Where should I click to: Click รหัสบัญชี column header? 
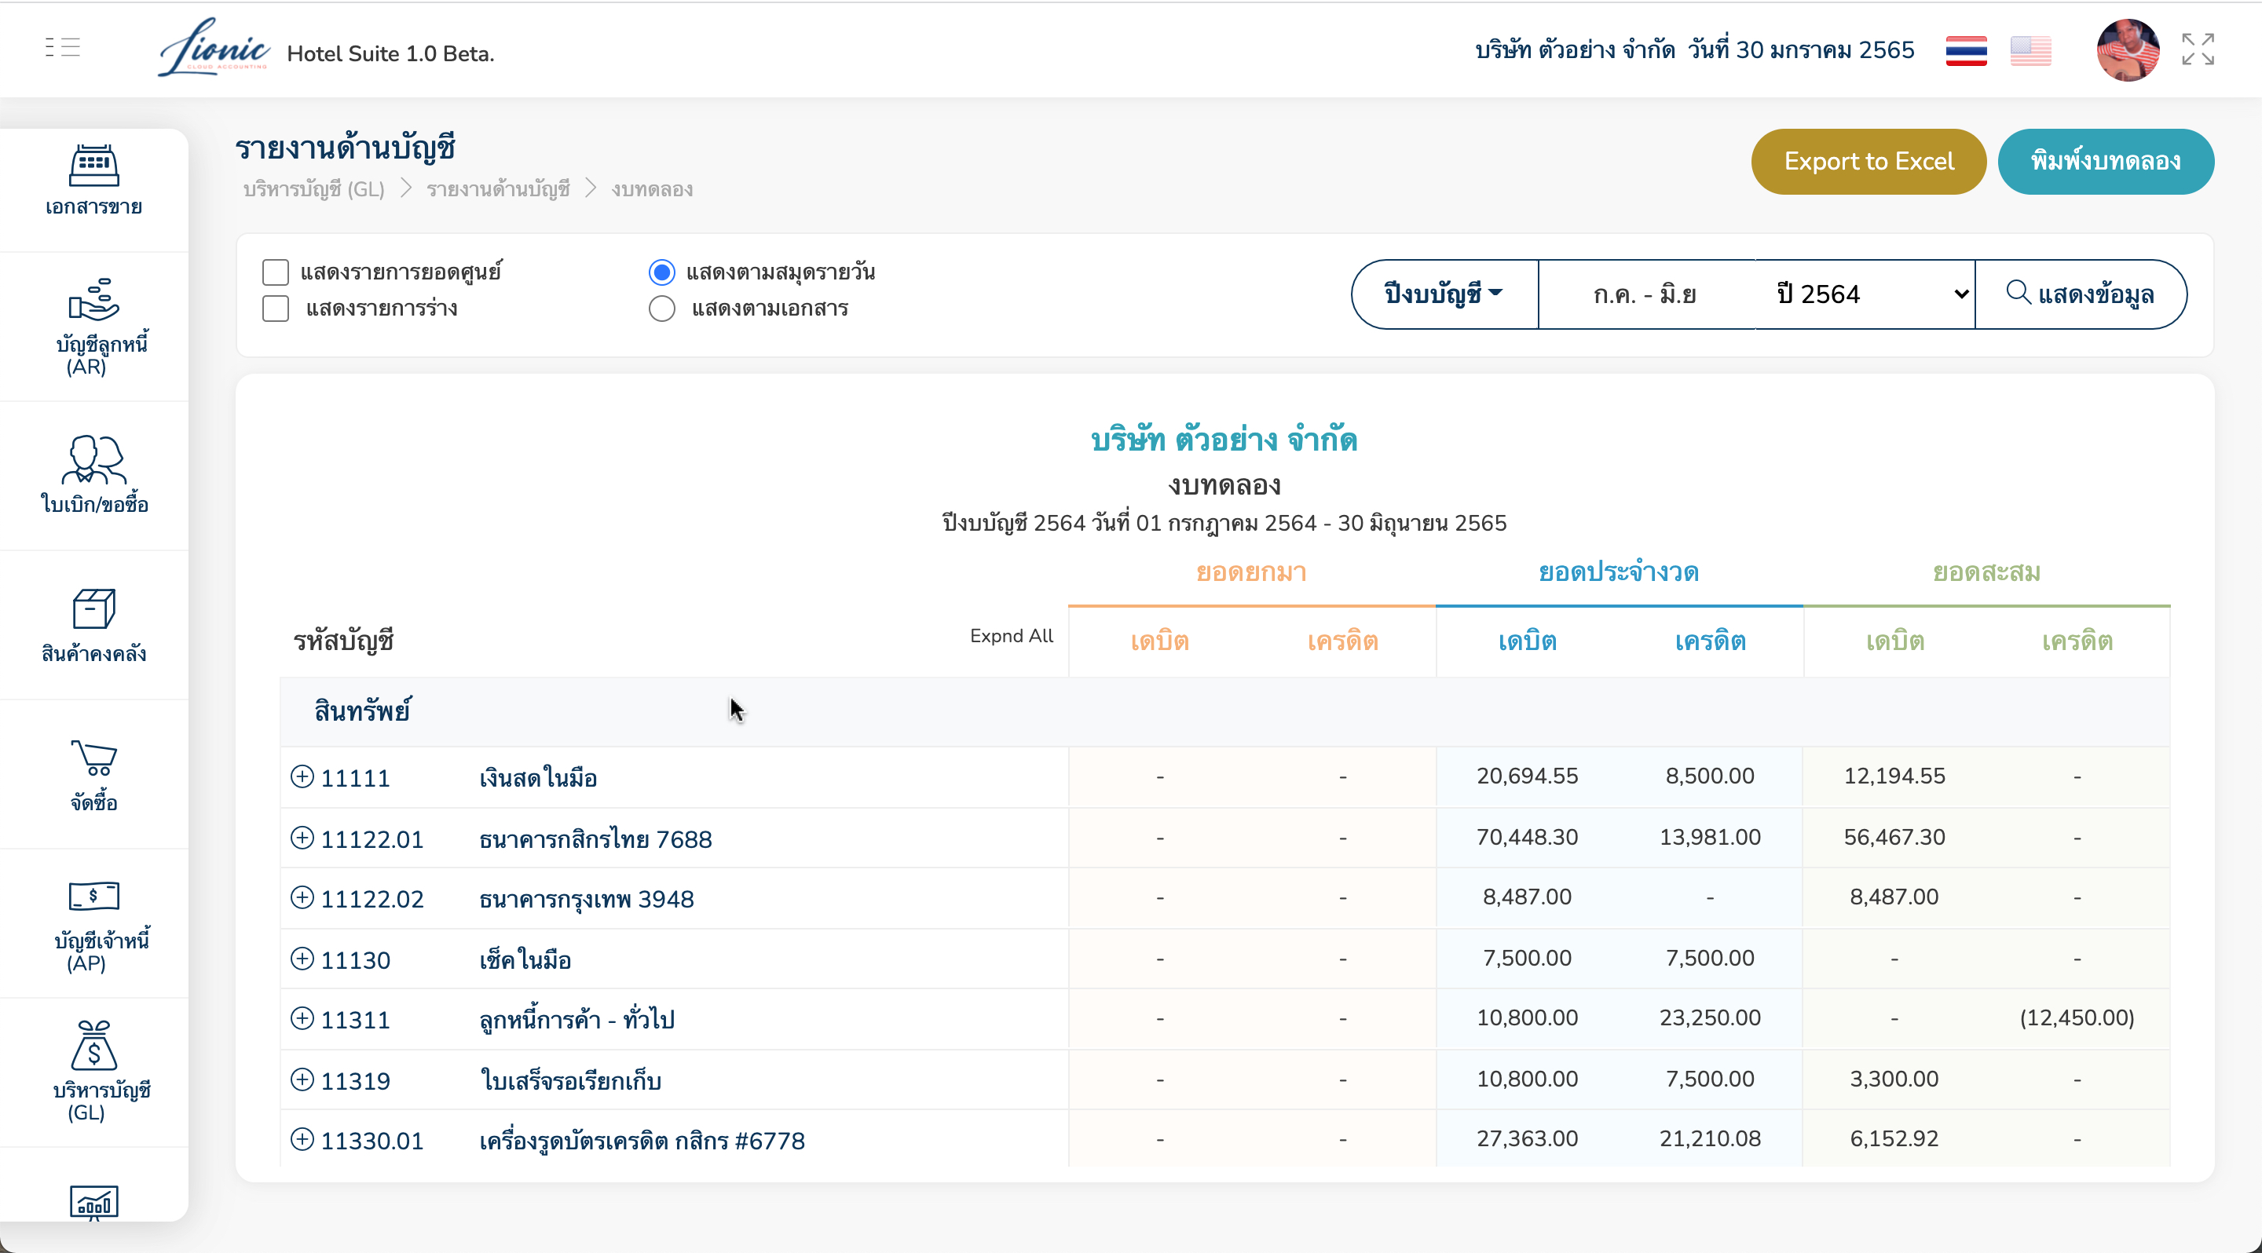point(343,641)
